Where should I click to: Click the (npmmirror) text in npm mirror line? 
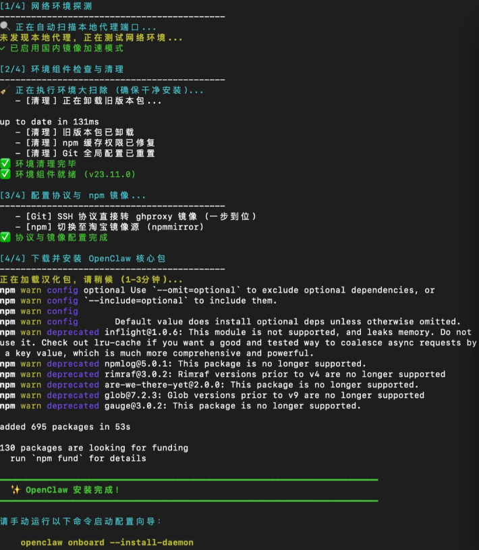point(175,227)
